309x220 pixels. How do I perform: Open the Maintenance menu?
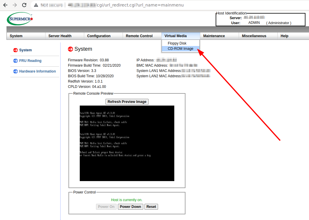click(214, 36)
